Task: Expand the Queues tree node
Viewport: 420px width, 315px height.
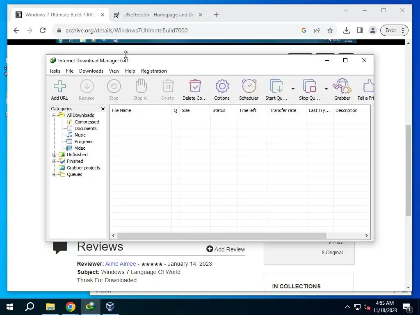Action: pyautogui.click(x=55, y=174)
